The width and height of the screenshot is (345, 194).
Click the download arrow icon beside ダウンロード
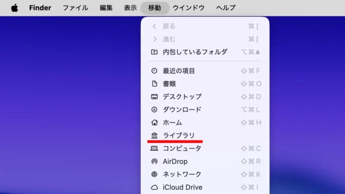[x=154, y=109]
